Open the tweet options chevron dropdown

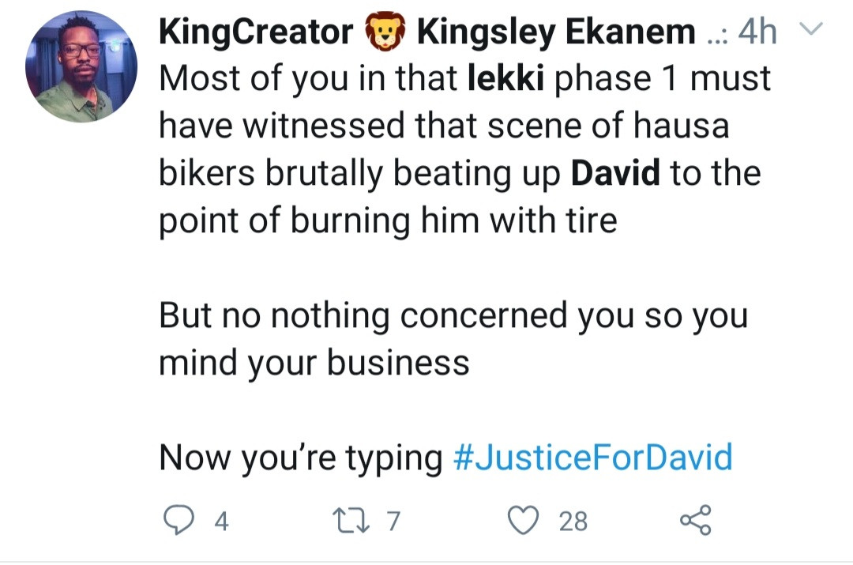point(811,31)
